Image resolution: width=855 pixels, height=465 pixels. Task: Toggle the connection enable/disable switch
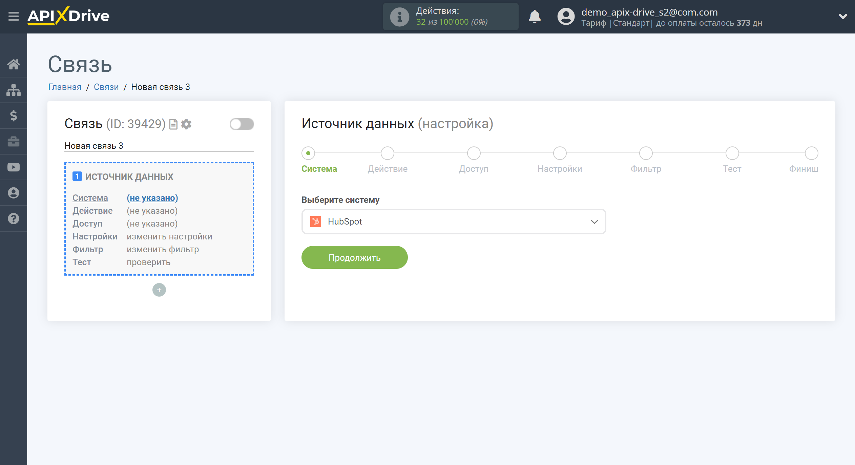[x=242, y=124]
